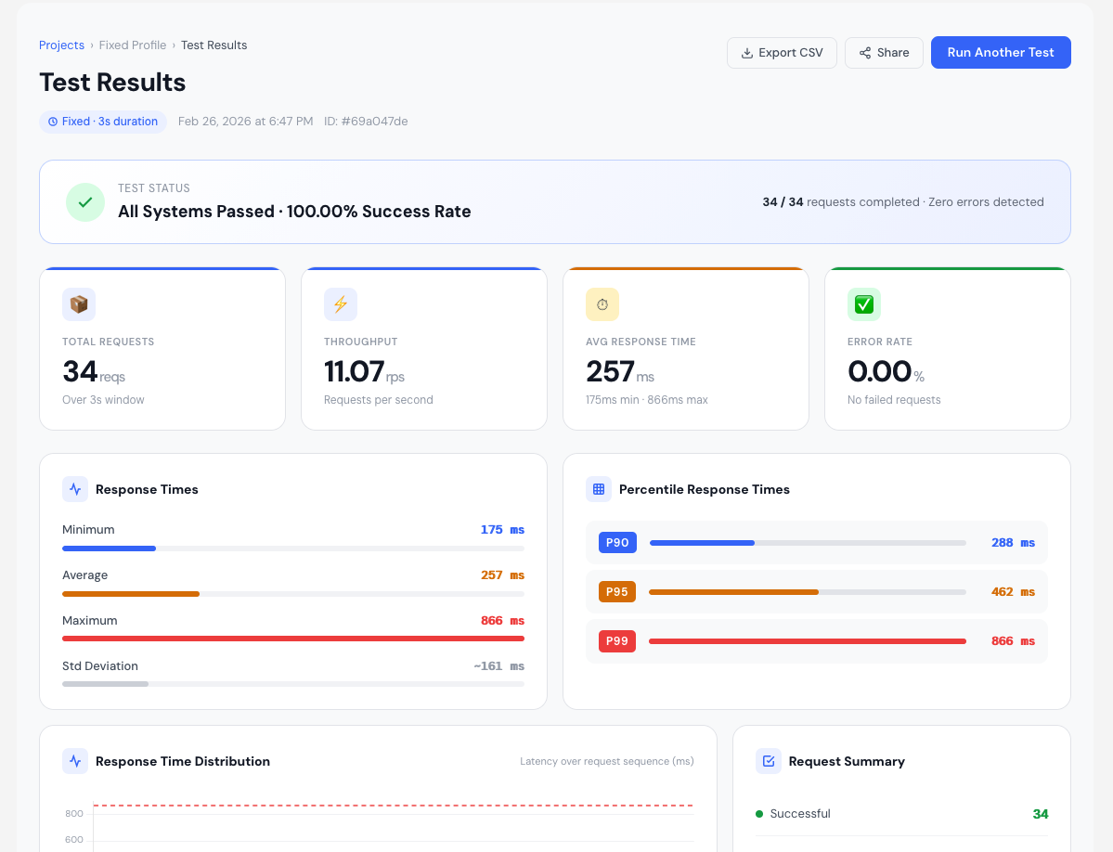Start a new run with Run Another Test
The image size is (1113, 852).
pos(1001,53)
